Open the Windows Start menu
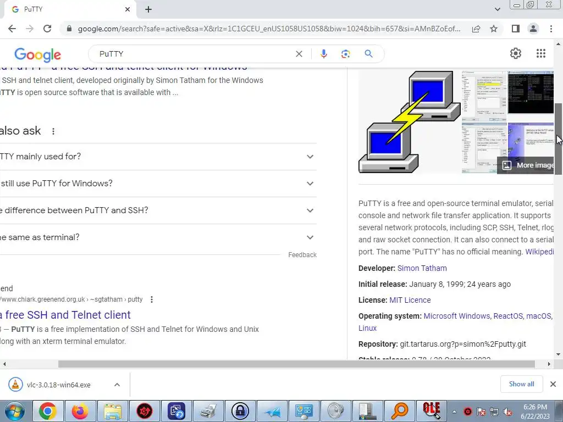Viewport: 563px width, 422px height. click(15, 411)
